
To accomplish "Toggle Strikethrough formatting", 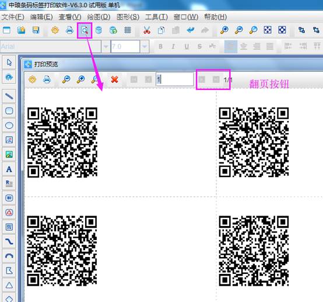I will click(199, 47).
